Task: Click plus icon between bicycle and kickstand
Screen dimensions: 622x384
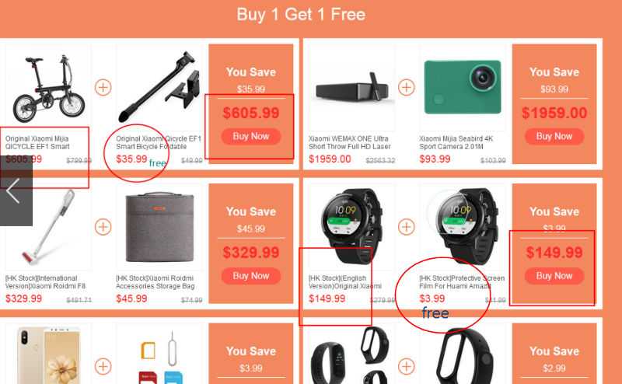Action: pyautogui.click(x=103, y=87)
